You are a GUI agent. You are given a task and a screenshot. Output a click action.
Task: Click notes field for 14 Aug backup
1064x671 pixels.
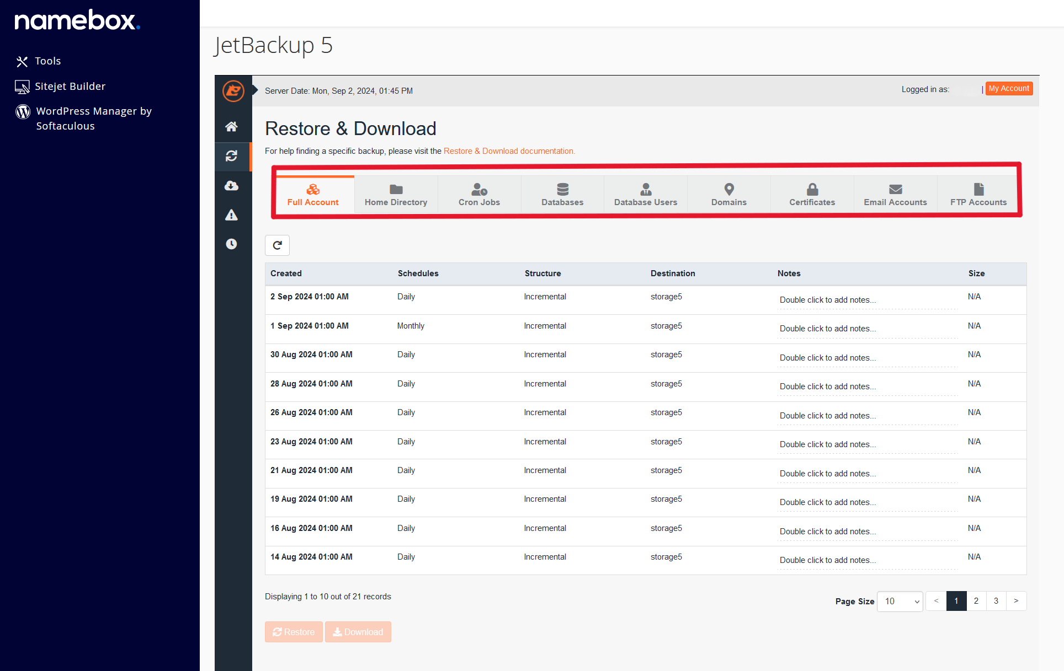pos(868,560)
